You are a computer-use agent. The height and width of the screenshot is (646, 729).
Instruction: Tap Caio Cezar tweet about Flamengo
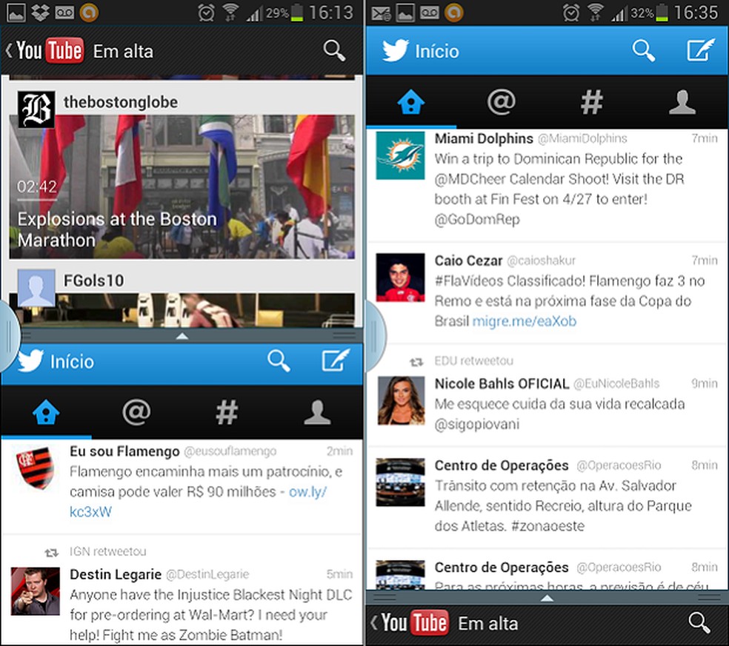point(570,301)
